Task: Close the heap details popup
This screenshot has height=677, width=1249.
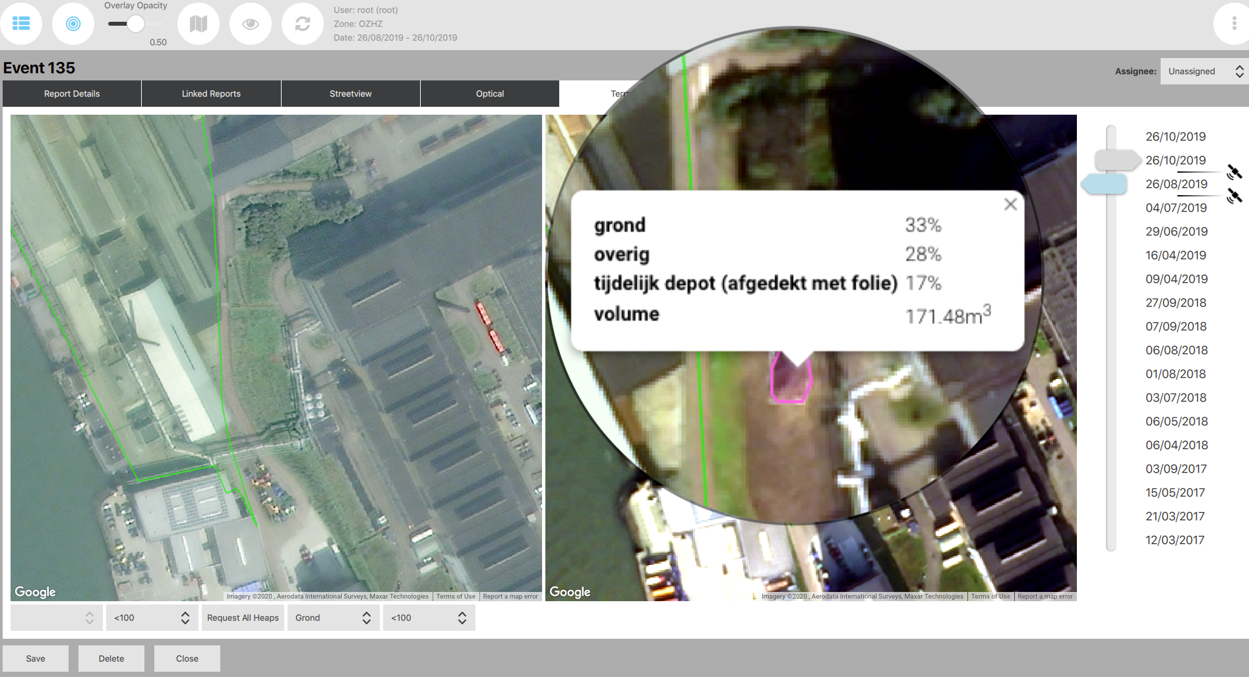Action: (x=1010, y=204)
